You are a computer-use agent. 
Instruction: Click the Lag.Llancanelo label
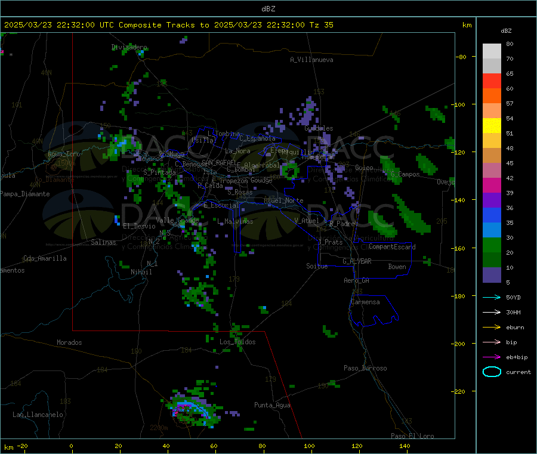(38, 415)
